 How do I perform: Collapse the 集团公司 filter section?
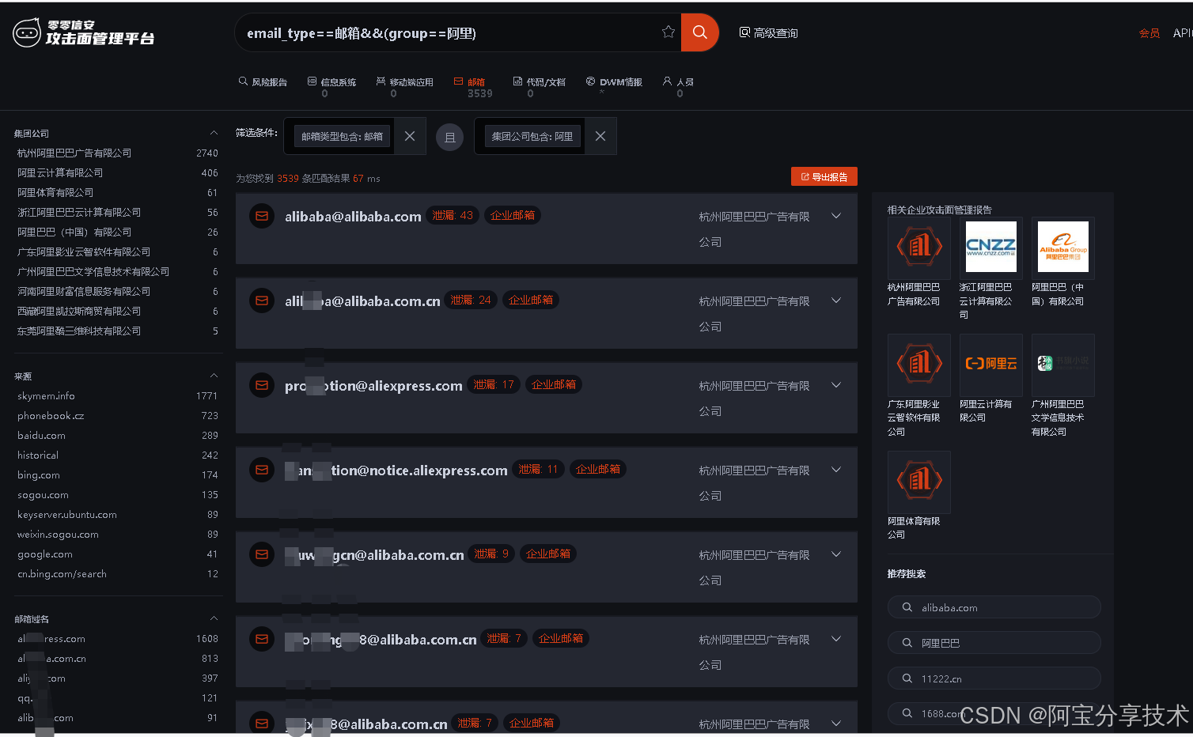214,133
